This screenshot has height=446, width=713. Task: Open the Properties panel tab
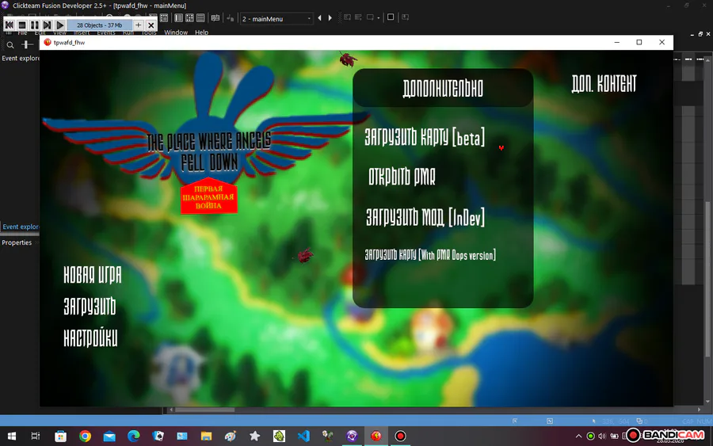17,242
